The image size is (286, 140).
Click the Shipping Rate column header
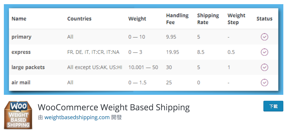(x=208, y=19)
